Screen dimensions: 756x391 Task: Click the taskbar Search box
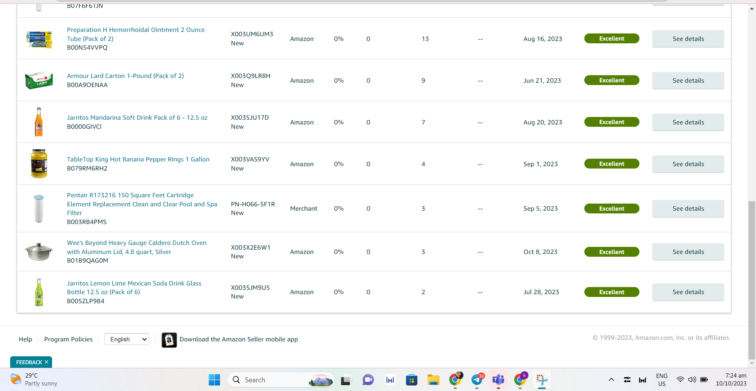281,380
